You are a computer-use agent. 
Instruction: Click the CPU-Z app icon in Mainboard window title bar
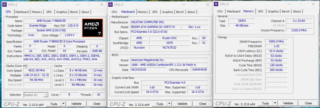111,4
